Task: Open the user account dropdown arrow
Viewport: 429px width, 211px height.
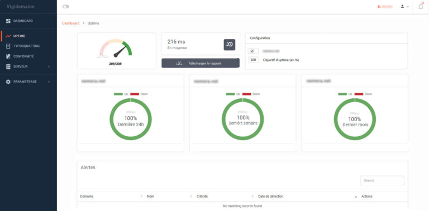Action: [408, 7]
